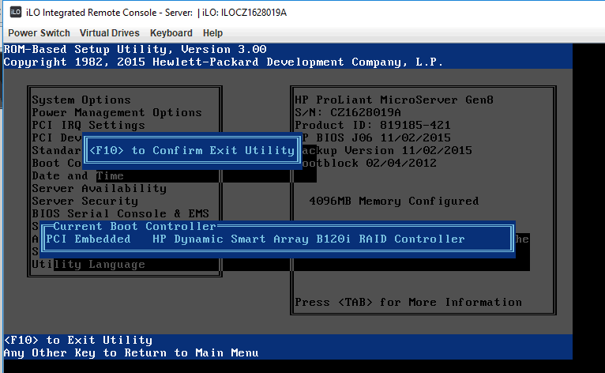
Task: Click the ROM-Based Setup Utility version header
Action: coord(135,50)
